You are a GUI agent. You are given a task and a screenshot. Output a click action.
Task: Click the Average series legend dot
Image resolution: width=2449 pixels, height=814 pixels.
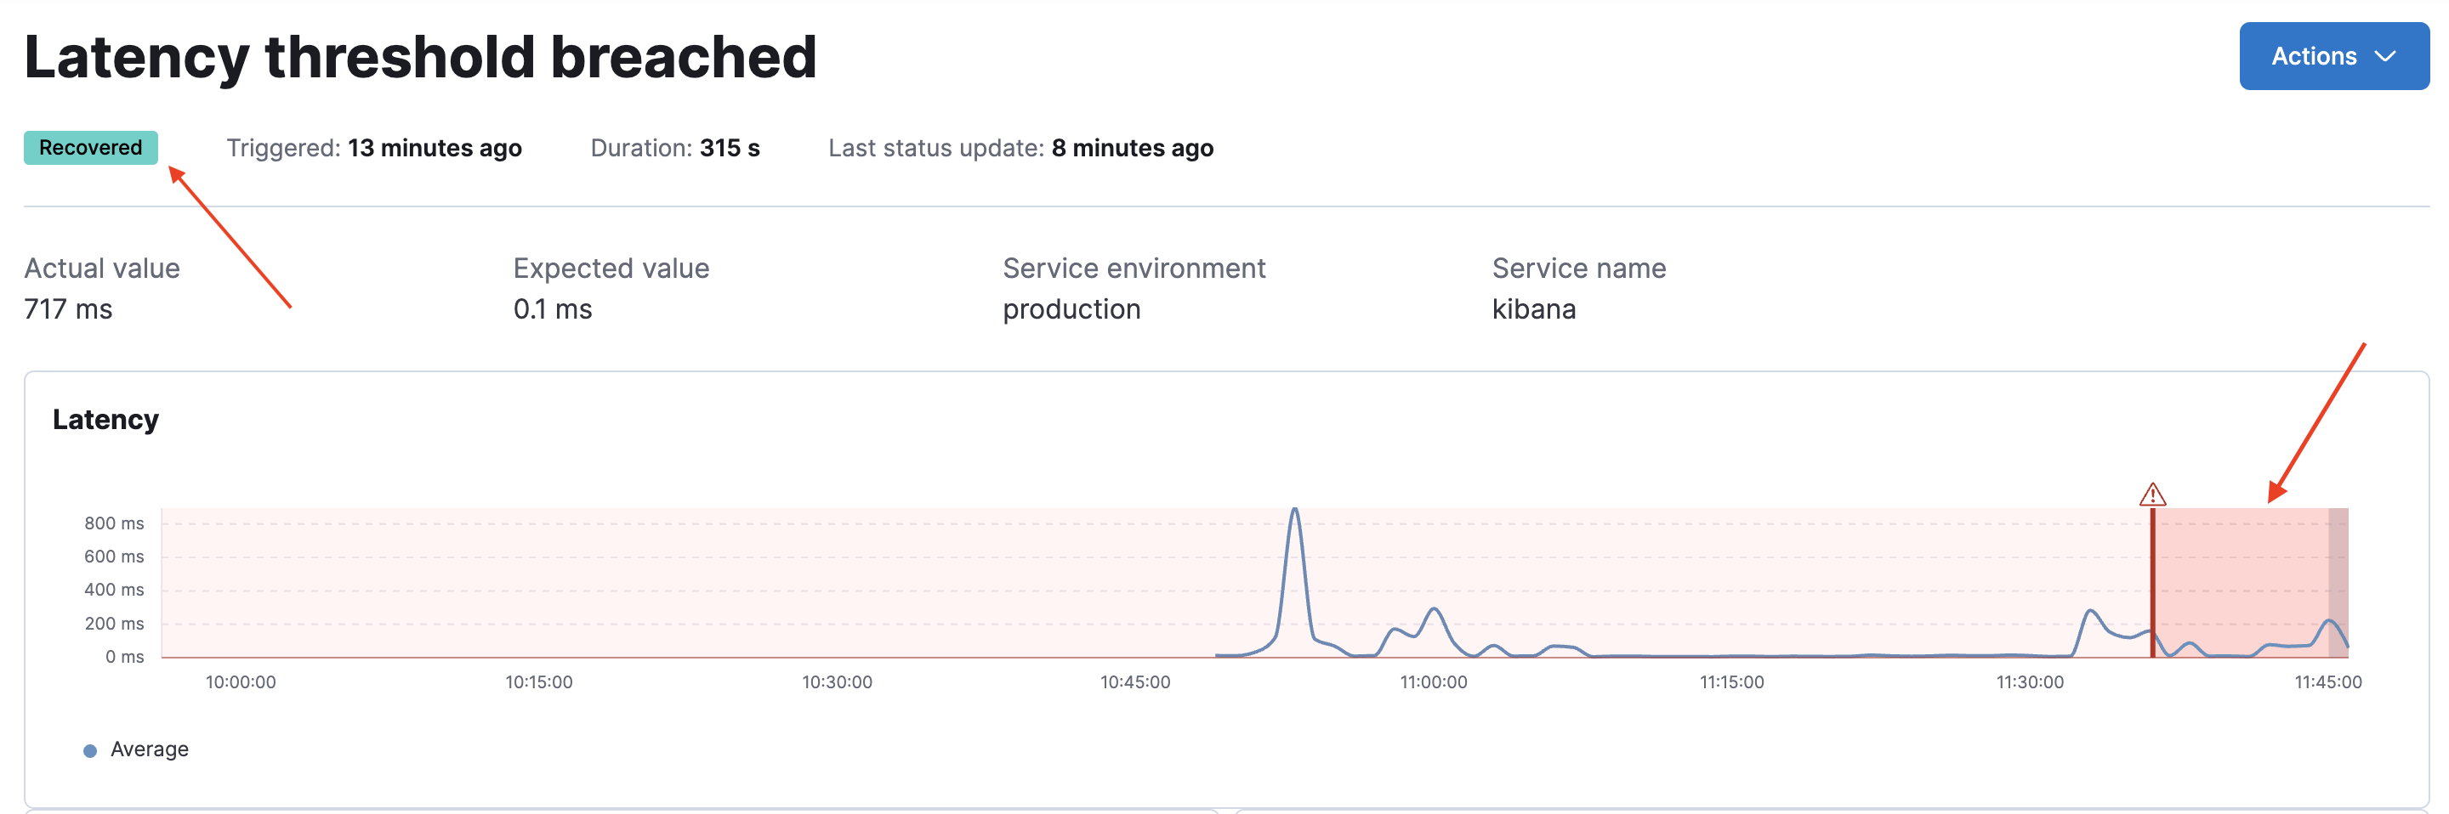pyautogui.click(x=90, y=749)
